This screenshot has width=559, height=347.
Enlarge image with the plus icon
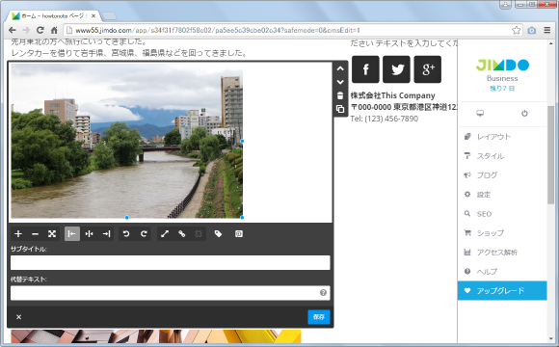[18, 234]
